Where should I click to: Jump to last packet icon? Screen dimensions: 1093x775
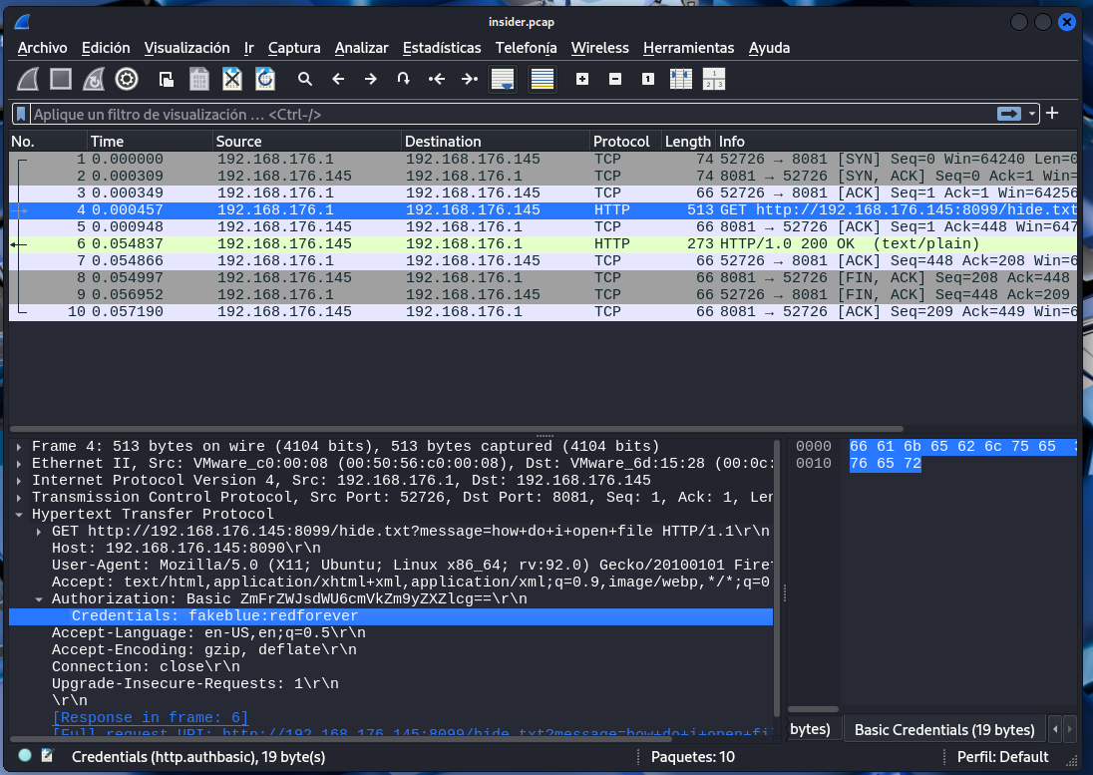[x=470, y=80]
